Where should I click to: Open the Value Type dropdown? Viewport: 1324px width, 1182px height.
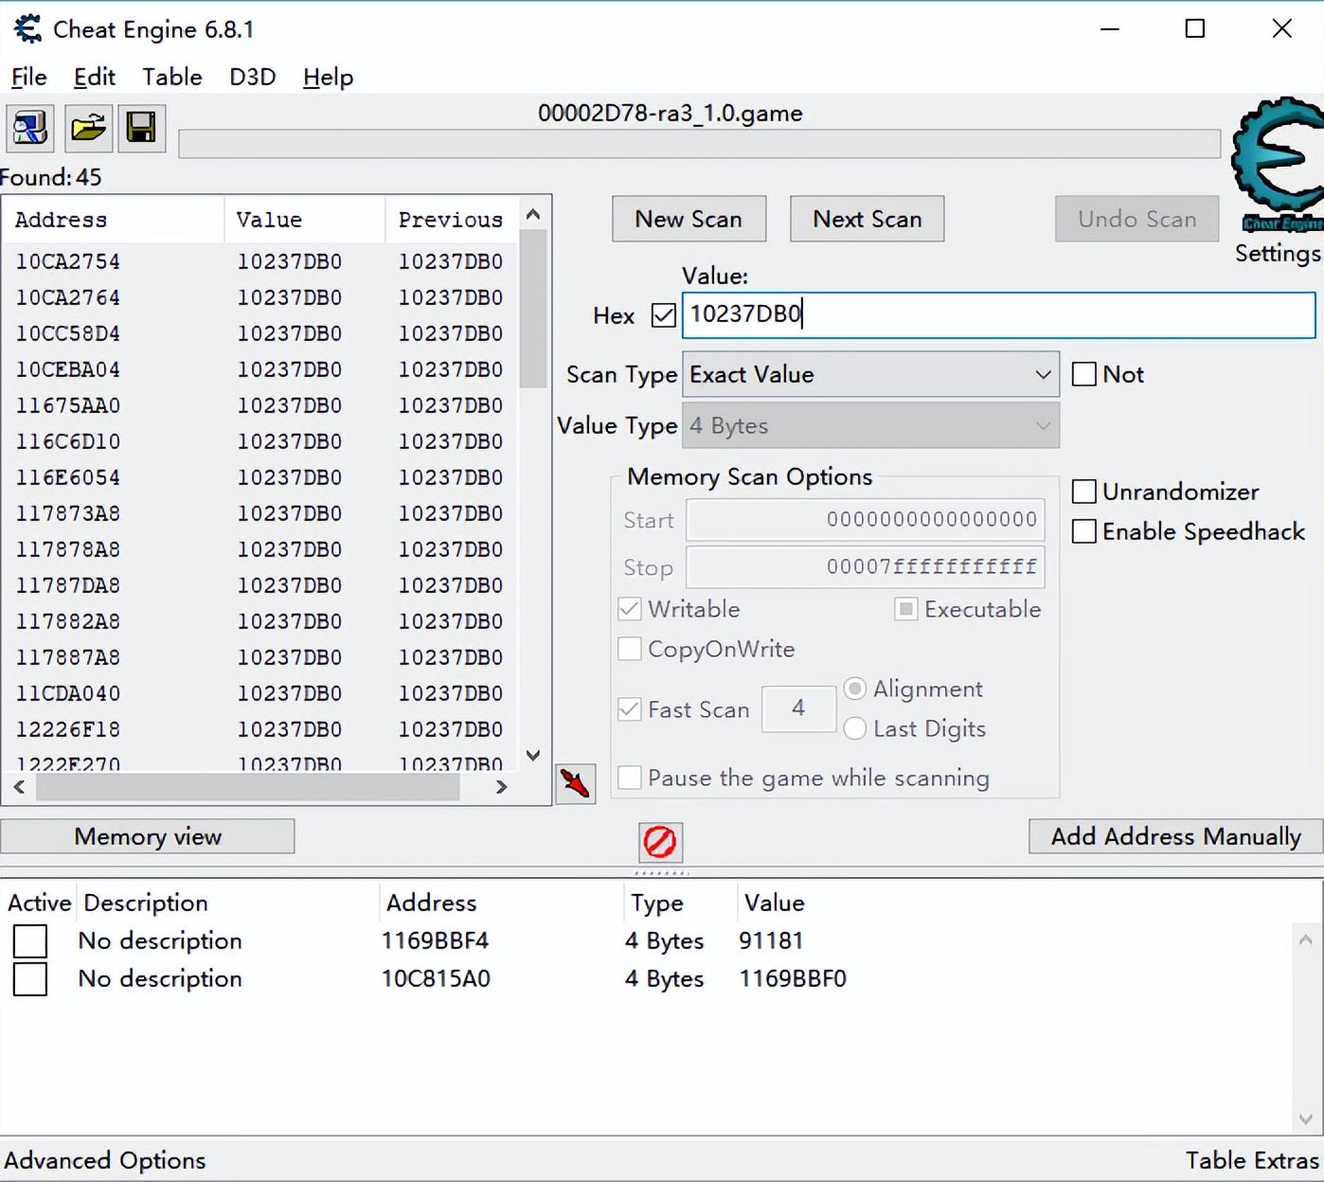pyautogui.click(x=870, y=425)
